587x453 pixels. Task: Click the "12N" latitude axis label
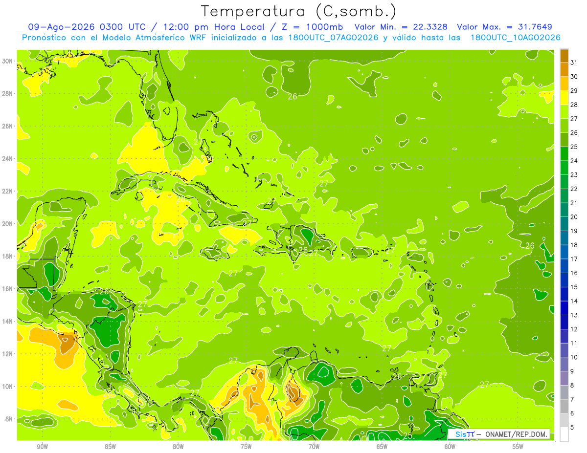point(8,353)
